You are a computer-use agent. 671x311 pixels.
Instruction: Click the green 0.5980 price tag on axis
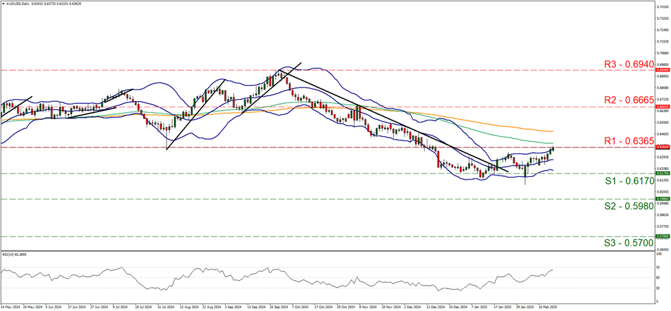pos(659,198)
